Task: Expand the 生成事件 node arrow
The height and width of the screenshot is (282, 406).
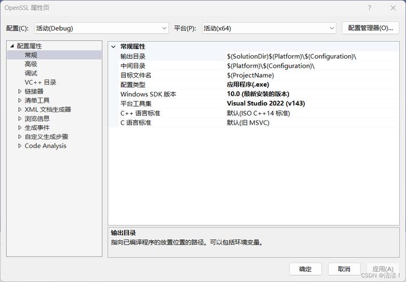Action: [x=20, y=127]
